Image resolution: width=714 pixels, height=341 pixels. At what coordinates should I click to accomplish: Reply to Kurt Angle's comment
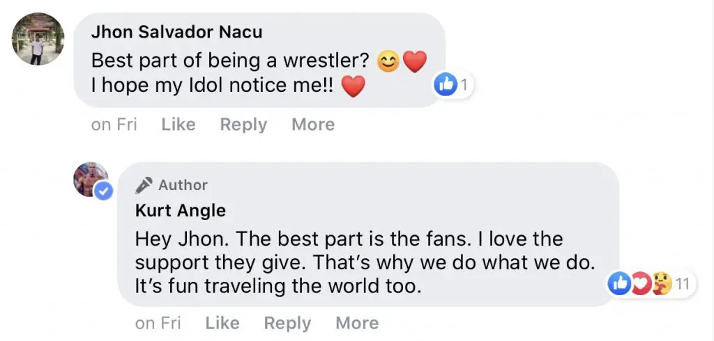pyautogui.click(x=287, y=324)
